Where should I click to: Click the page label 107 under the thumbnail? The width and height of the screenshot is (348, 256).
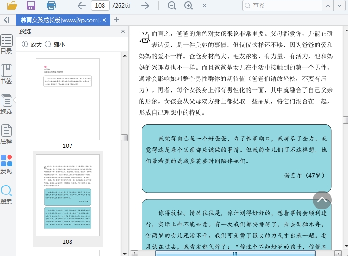pyautogui.click(x=67, y=146)
